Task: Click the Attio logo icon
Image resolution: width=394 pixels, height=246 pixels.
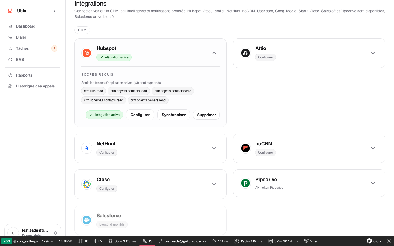Action: click(245, 53)
